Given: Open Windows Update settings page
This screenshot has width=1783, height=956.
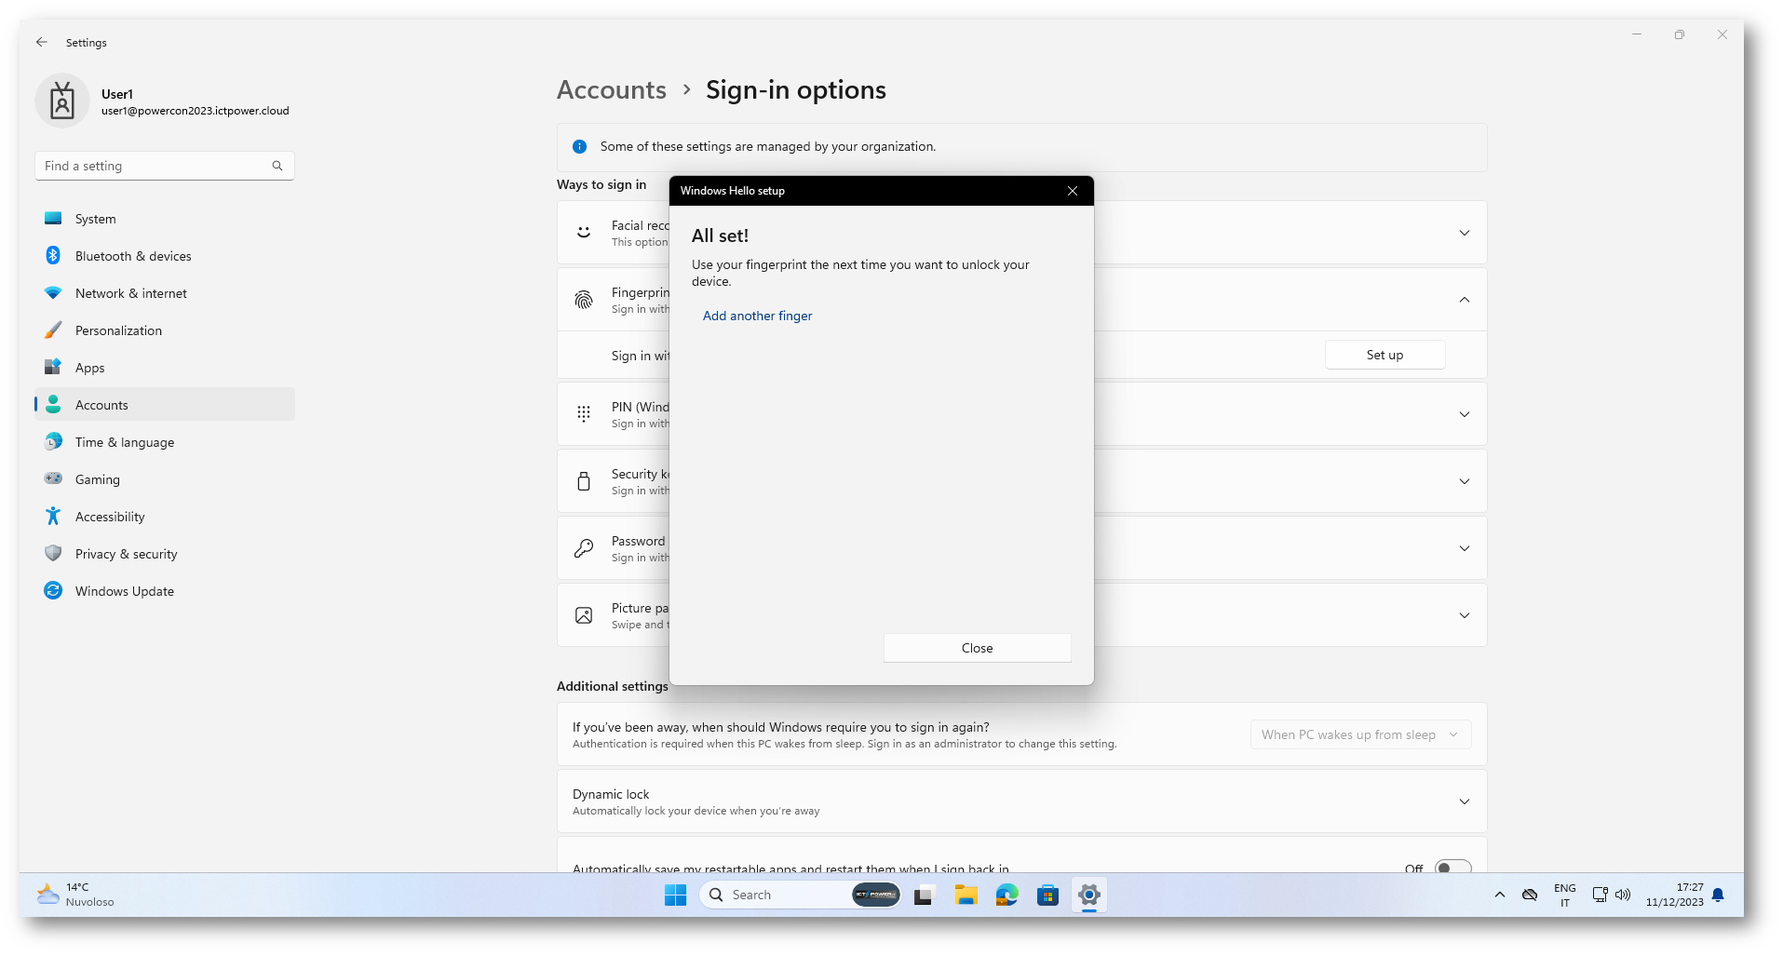Looking at the screenshot, I should [165, 591].
